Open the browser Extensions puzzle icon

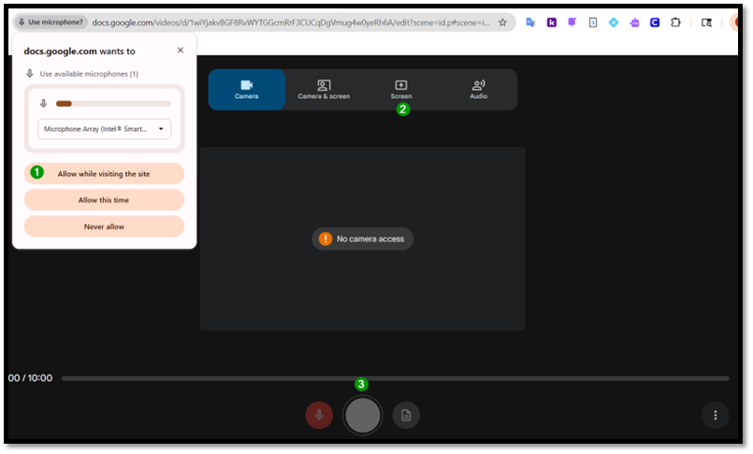675,22
